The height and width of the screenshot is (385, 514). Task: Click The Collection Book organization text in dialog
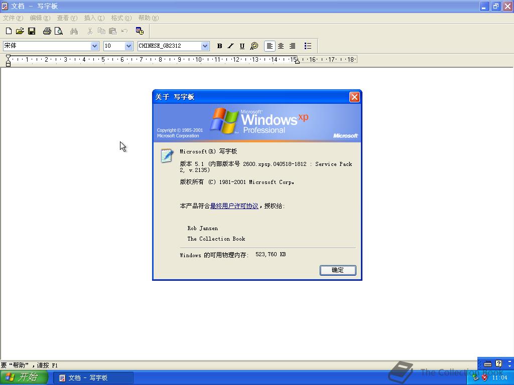[x=216, y=239]
